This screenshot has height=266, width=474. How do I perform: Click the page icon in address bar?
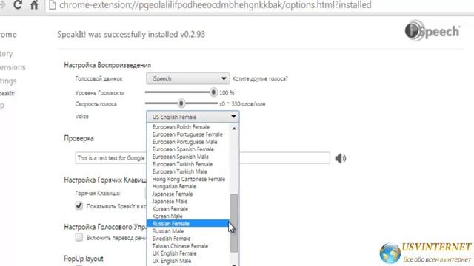coord(53,5)
